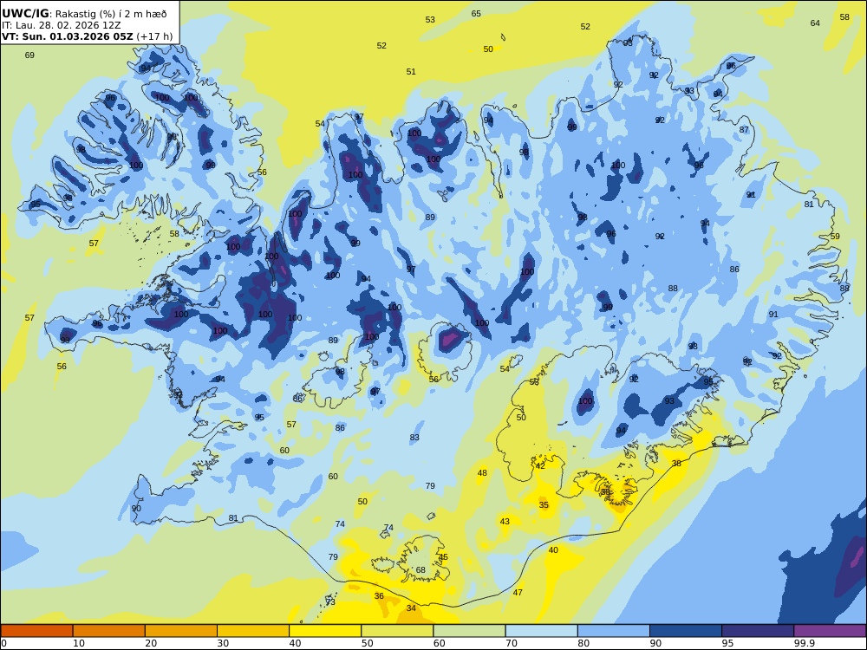This screenshot has width=867, height=650.
Task: Click the map value '65' over northern sea
Action: coord(476,13)
